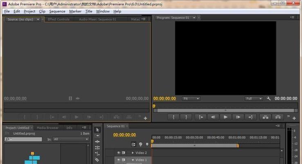Toggle Video 1 sync lock
Screen dimensions: 302x164
click(x=124, y=160)
